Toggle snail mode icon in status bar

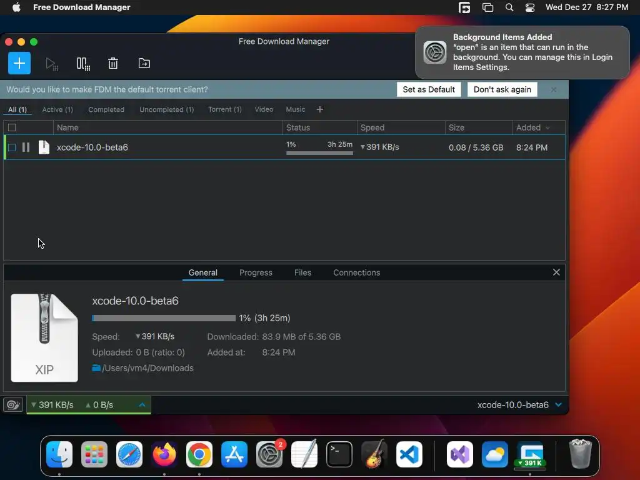(x=13, y=405)
